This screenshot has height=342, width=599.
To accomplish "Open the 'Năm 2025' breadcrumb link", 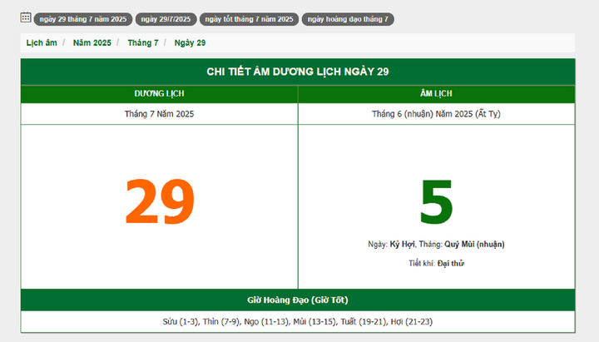I will click(92, 42).
